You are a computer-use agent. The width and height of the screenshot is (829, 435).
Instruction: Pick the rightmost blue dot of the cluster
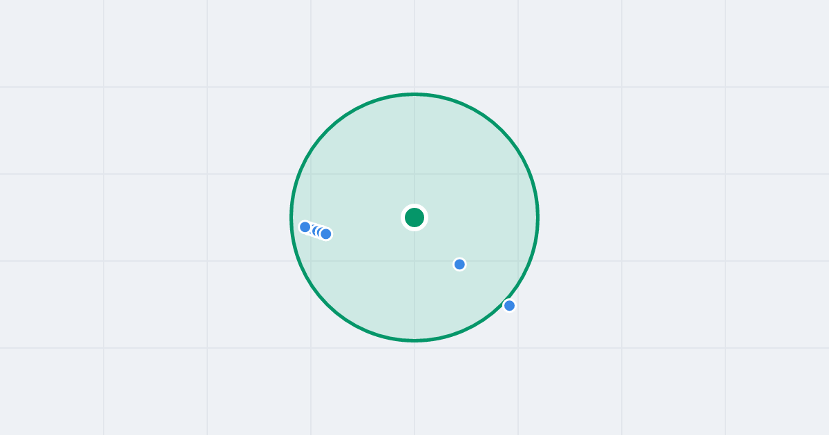pyautogui.click(x=326, y=234)
